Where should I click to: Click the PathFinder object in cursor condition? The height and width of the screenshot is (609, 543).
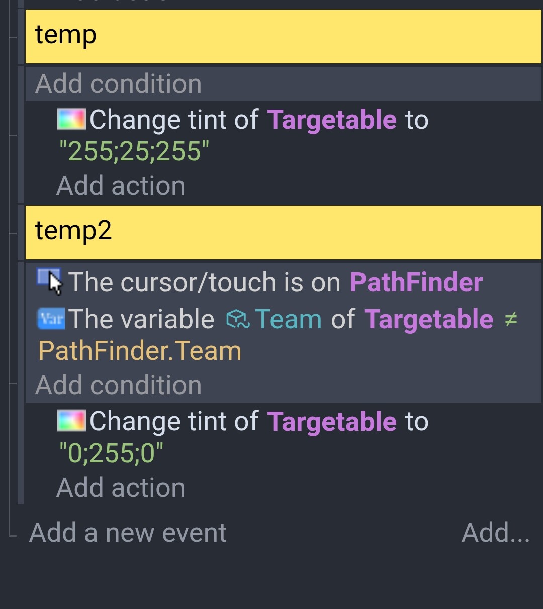pyautogui.click(x=416, y=282)
